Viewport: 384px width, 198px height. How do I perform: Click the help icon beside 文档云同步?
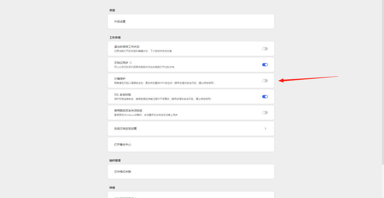(130, 63)
